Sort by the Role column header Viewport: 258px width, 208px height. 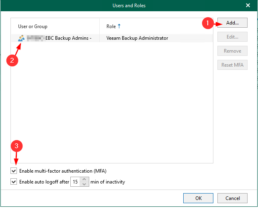[x=111, y=27]
